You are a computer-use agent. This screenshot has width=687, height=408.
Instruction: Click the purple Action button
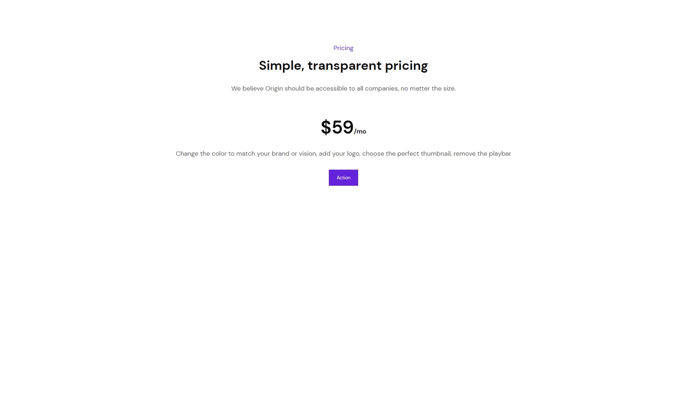tap(343, 178)
